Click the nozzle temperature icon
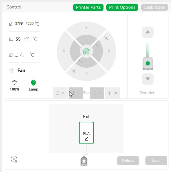This screenshot has width=171, height=172. [11, 24]
